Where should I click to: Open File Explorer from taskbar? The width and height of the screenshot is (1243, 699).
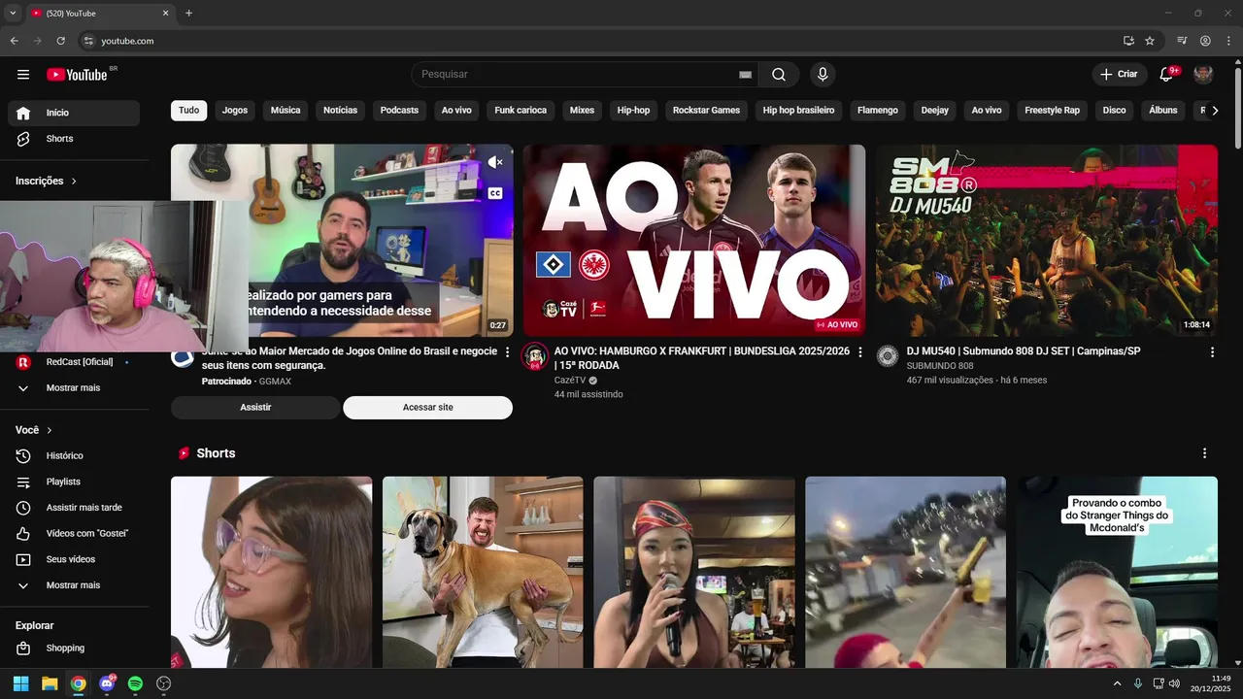point(50,683)
